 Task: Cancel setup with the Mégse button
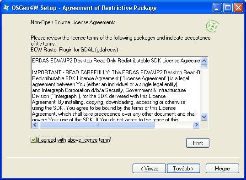(222, 169)
